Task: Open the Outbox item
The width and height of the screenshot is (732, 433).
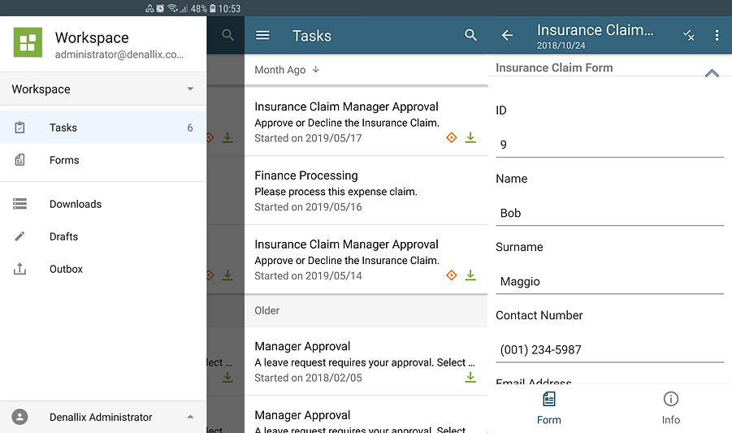Action: click(66, 269)
